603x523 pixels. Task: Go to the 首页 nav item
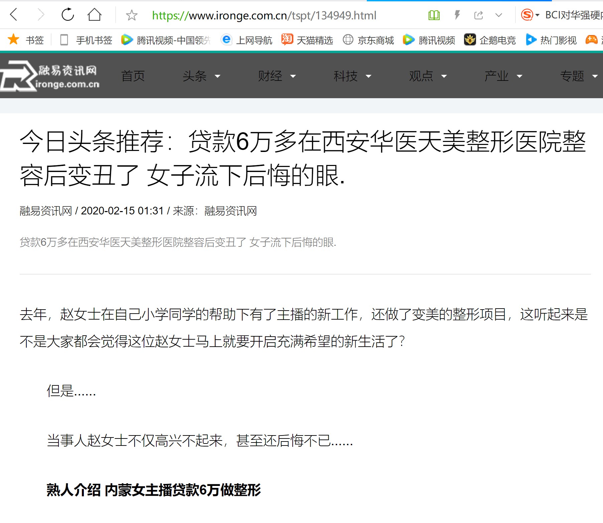coord(133,76)
